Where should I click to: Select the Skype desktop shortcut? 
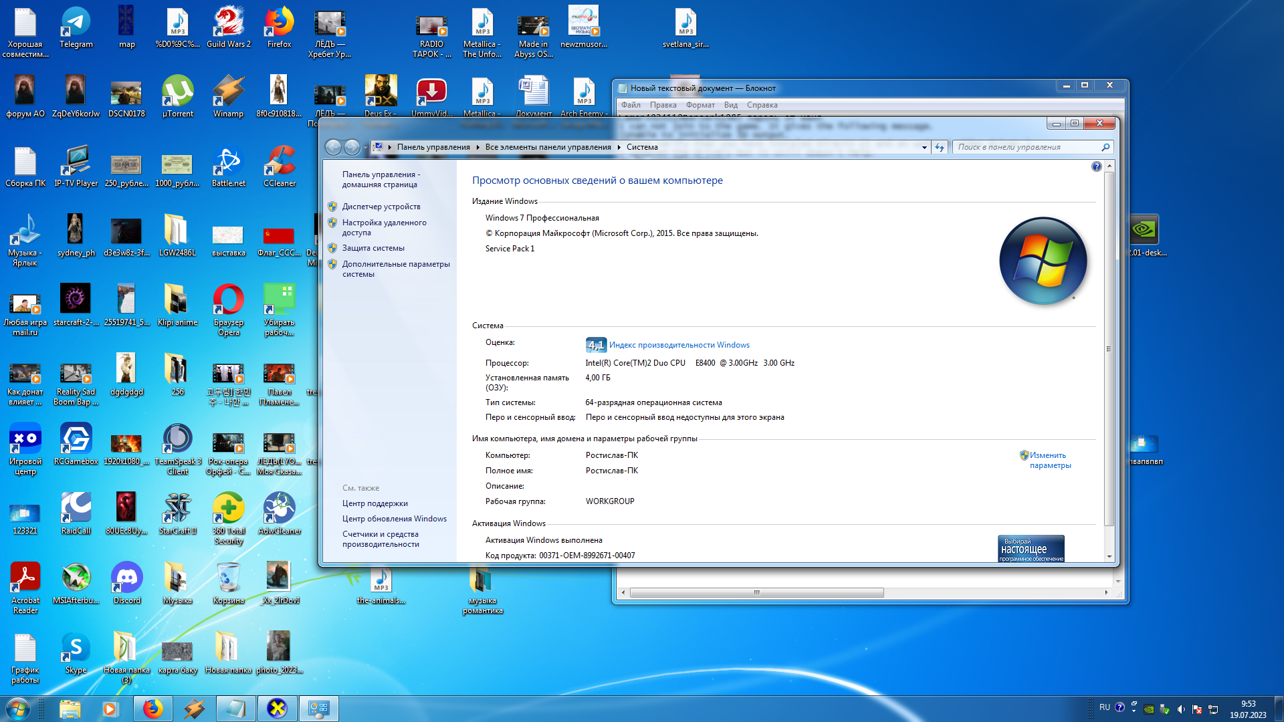coord(76,652)
